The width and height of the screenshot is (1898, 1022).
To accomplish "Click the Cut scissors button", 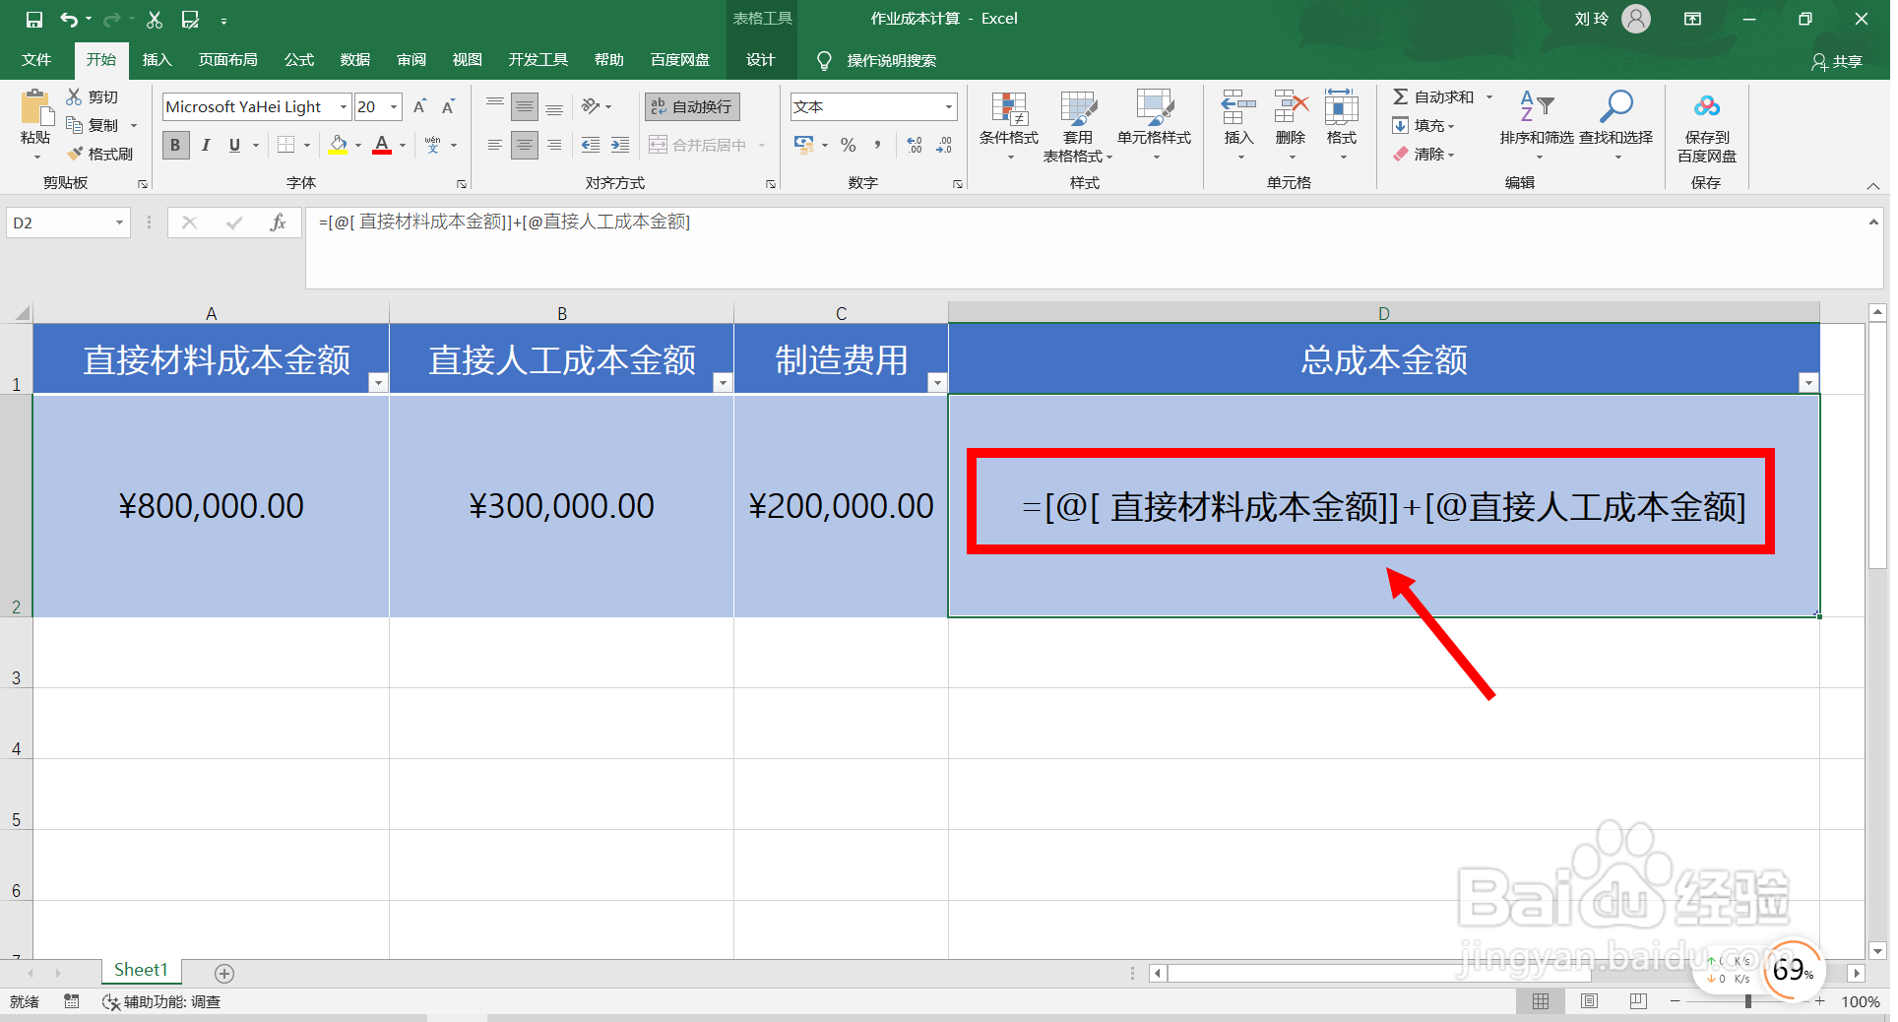I will (92, 96).
